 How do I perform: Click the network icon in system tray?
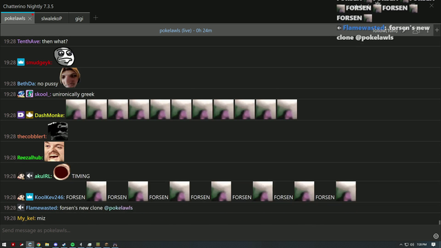(x=407, y=245)
